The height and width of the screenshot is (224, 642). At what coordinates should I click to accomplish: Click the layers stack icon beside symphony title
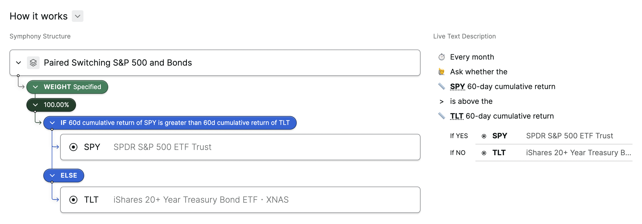pos(33,63)
